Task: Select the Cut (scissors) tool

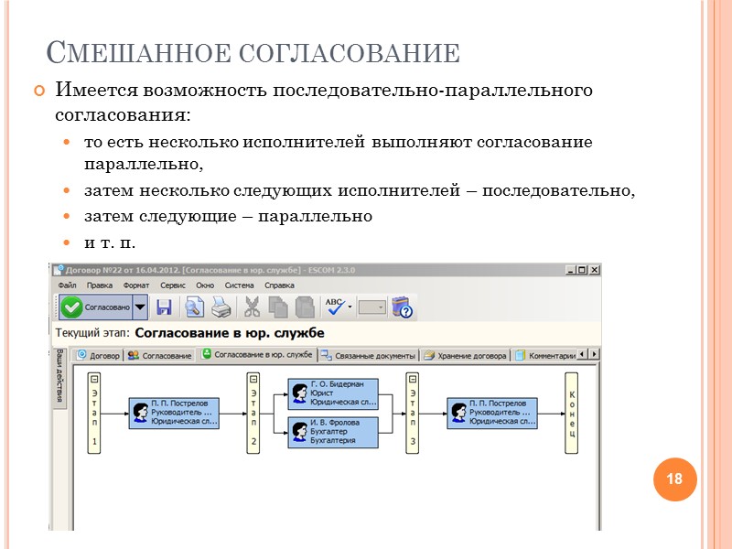Action: click(252, 307)
